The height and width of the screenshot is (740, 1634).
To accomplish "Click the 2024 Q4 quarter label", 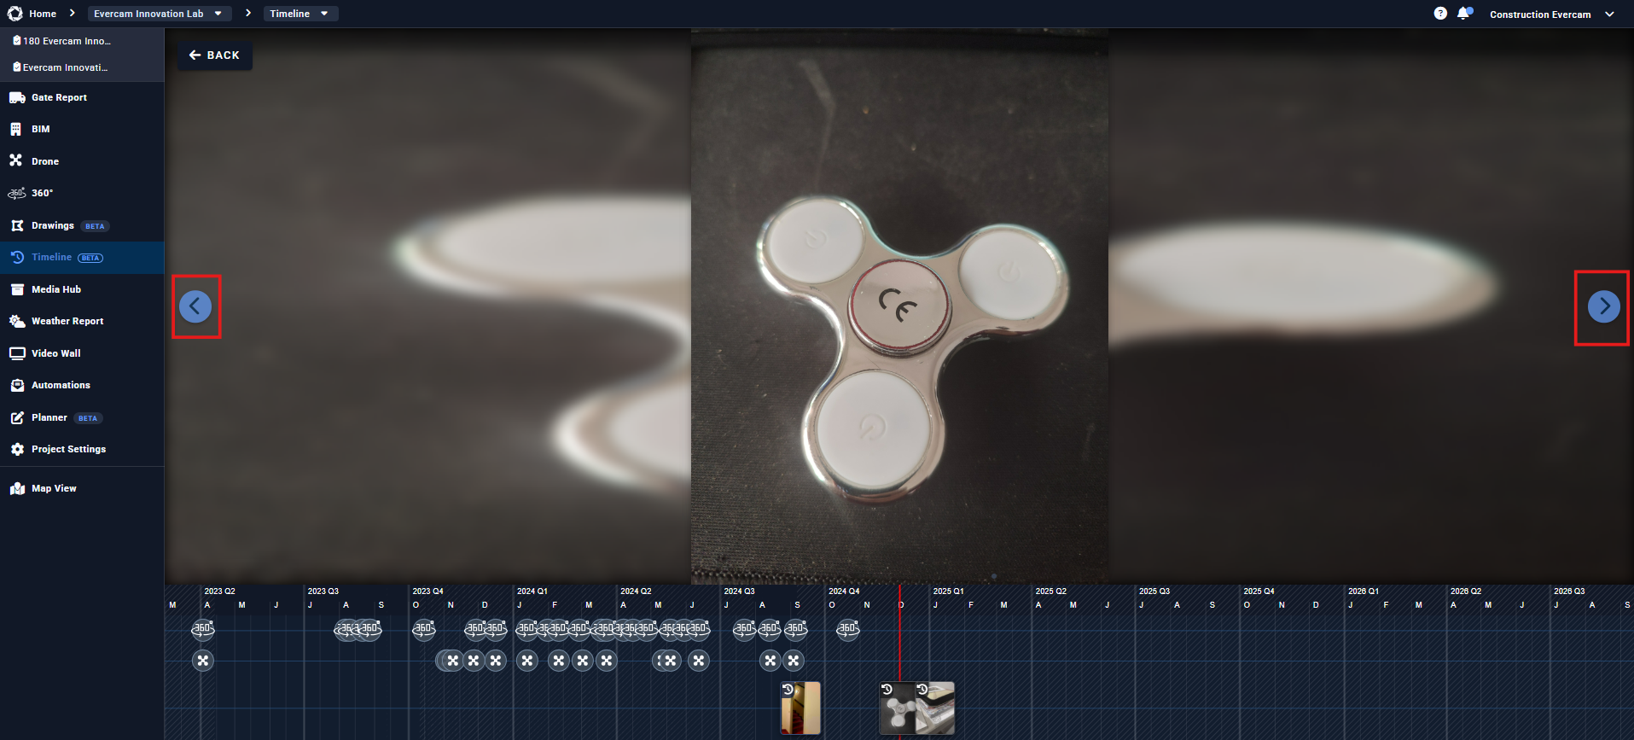I will (844, 591).
